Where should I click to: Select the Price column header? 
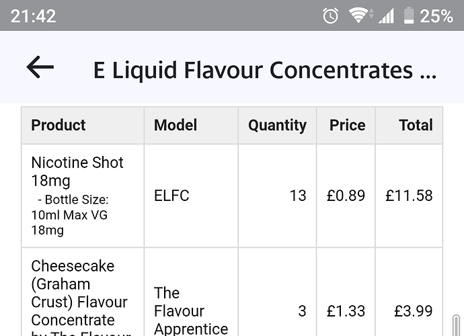pos(348,125)
